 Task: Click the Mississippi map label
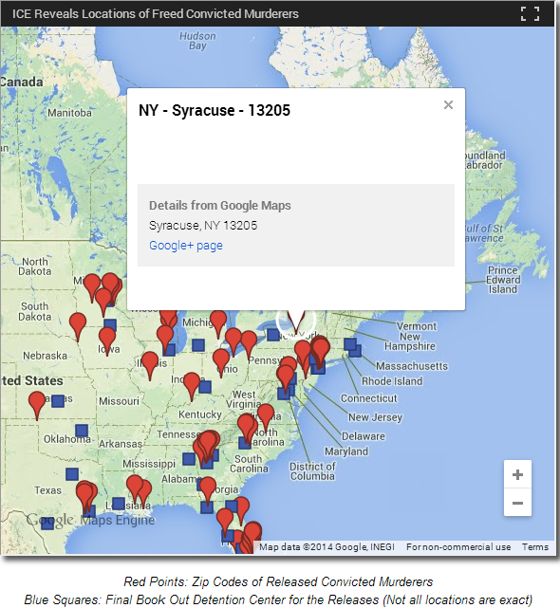(149, 464)
